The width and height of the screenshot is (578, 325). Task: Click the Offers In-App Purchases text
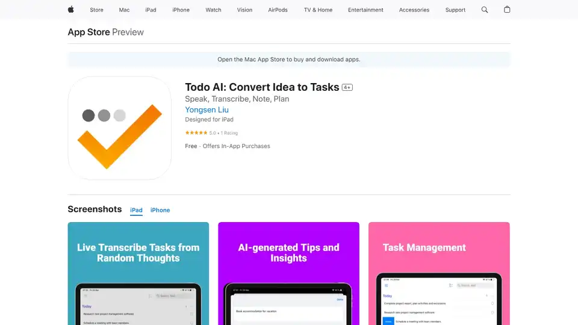coord(236,146)
